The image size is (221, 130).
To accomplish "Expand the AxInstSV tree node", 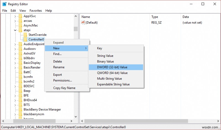I will click(x=15, y=53).
